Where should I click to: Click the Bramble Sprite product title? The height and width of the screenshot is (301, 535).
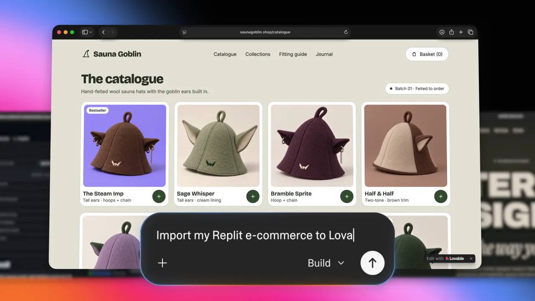[291, 194]
